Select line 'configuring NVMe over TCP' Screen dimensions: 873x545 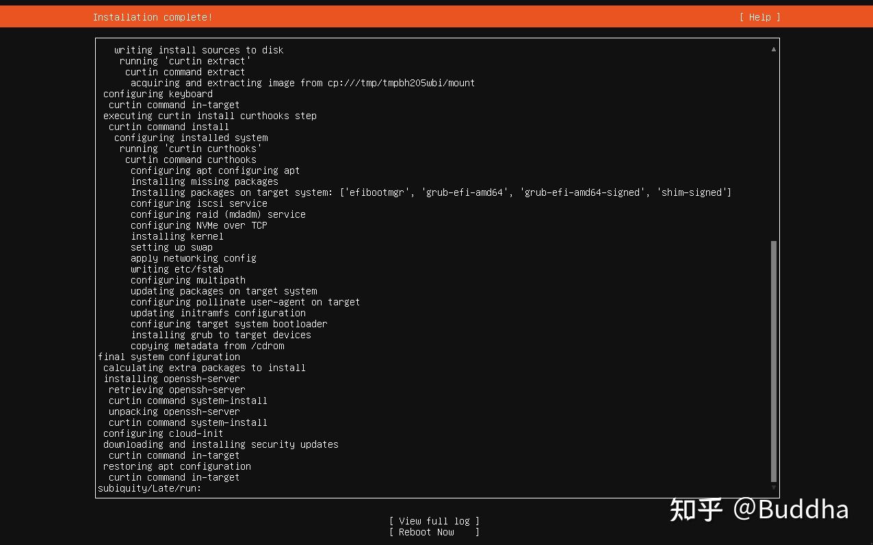click(199, 225)
